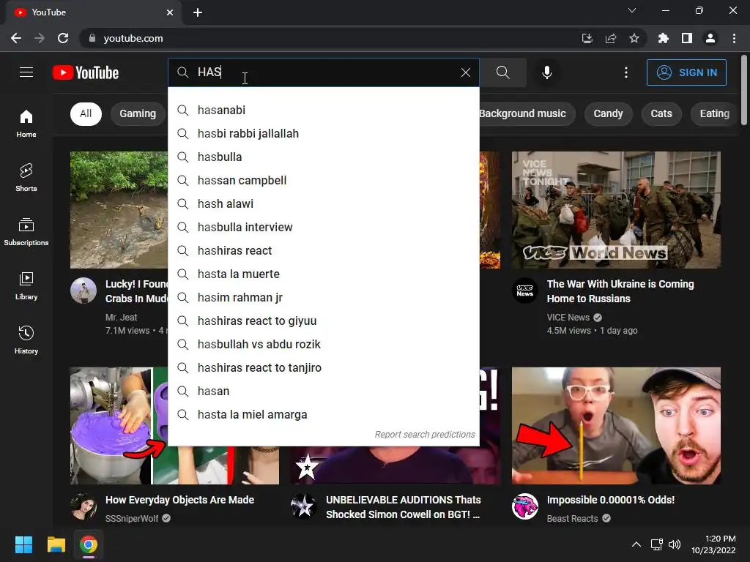Screen dimensions: 750x562
Task: Open Subscriptions in the sidebar
Action: coord(26,232)
